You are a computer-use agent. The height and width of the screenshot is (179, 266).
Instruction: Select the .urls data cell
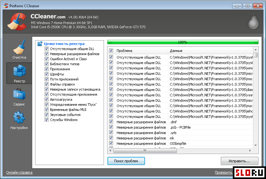coord(210,133)
